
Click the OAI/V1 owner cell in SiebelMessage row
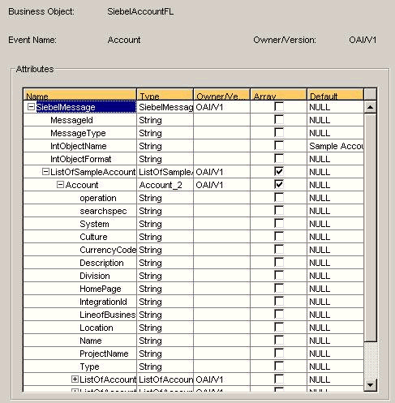coord(222,107)
